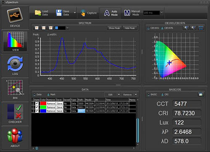
Task: Click the λP value 2.6468
Action: [x=186, y=132]
